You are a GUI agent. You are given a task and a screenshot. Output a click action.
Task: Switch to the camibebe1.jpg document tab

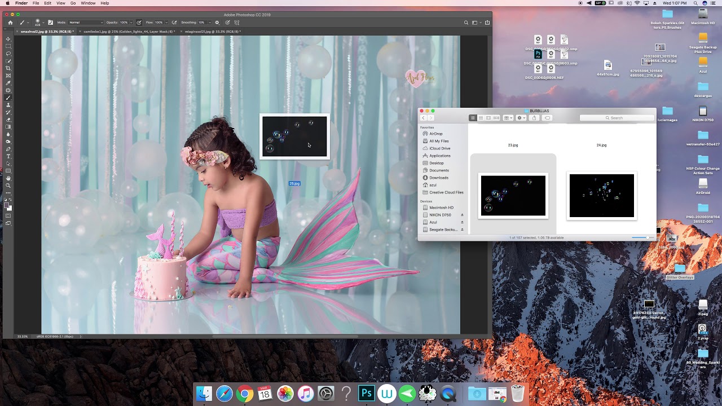click(129, 32)
